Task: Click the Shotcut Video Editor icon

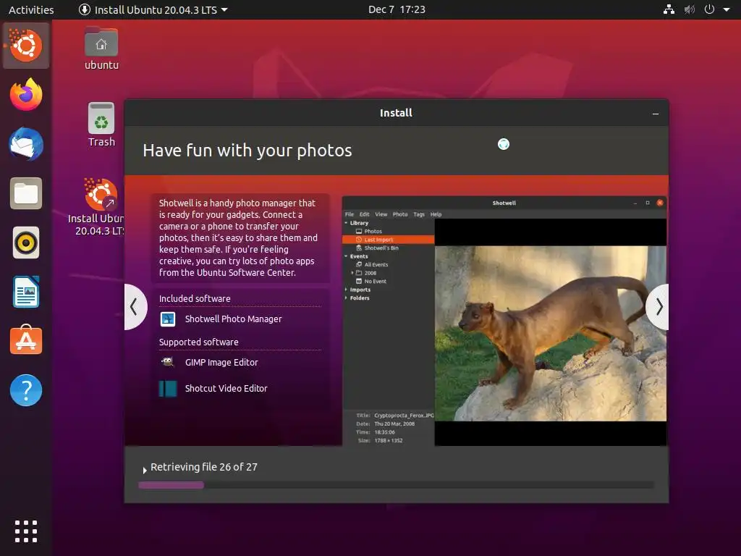Action: (168, 389)
